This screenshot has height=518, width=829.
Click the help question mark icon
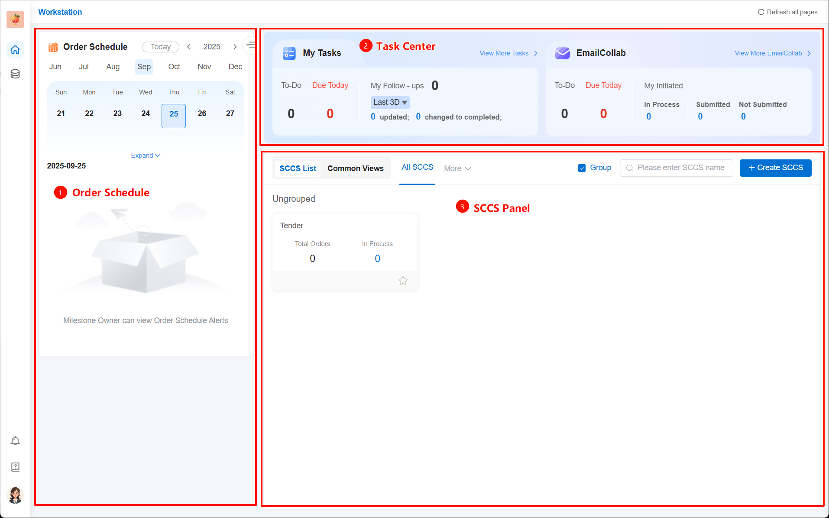15,467
